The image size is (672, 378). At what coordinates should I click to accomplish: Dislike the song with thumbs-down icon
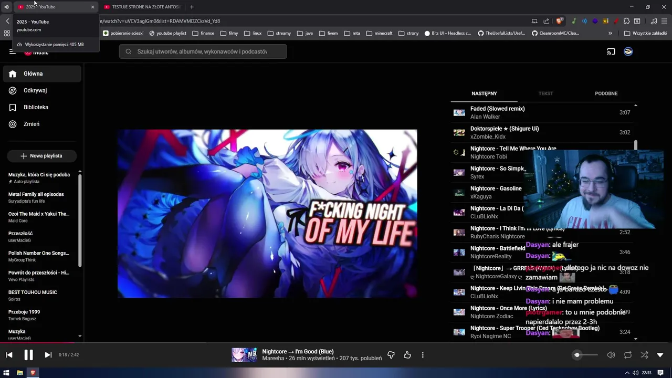pos(391,355)
